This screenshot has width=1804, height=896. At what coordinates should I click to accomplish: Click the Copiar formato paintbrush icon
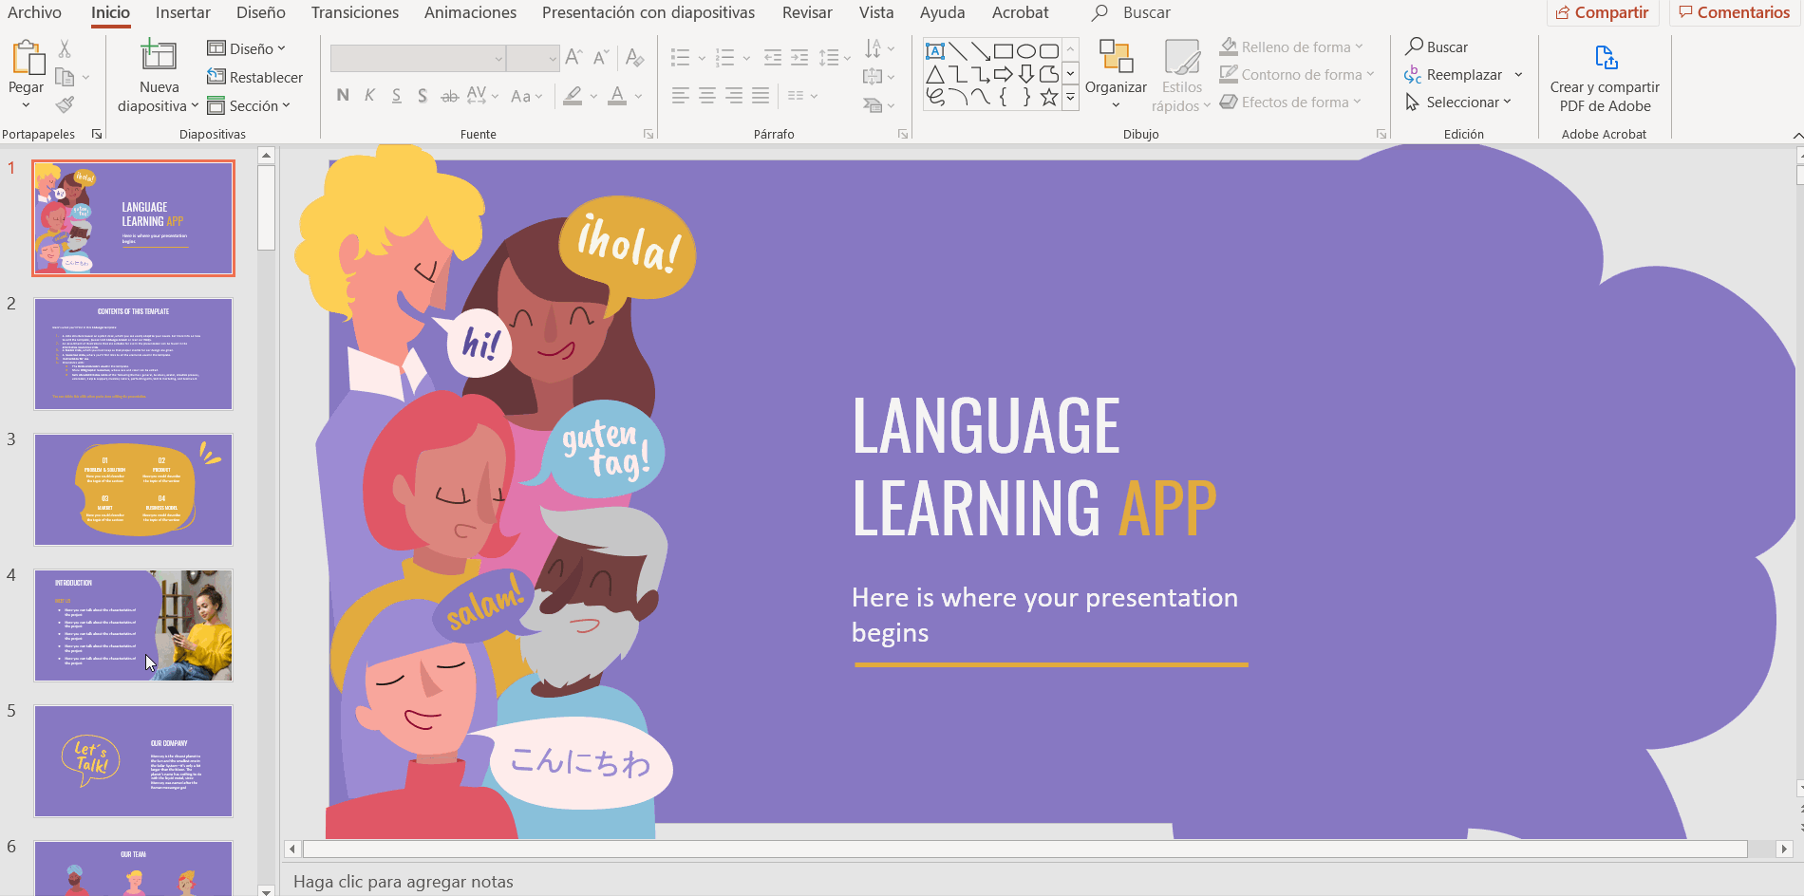(x=65, y=104)
